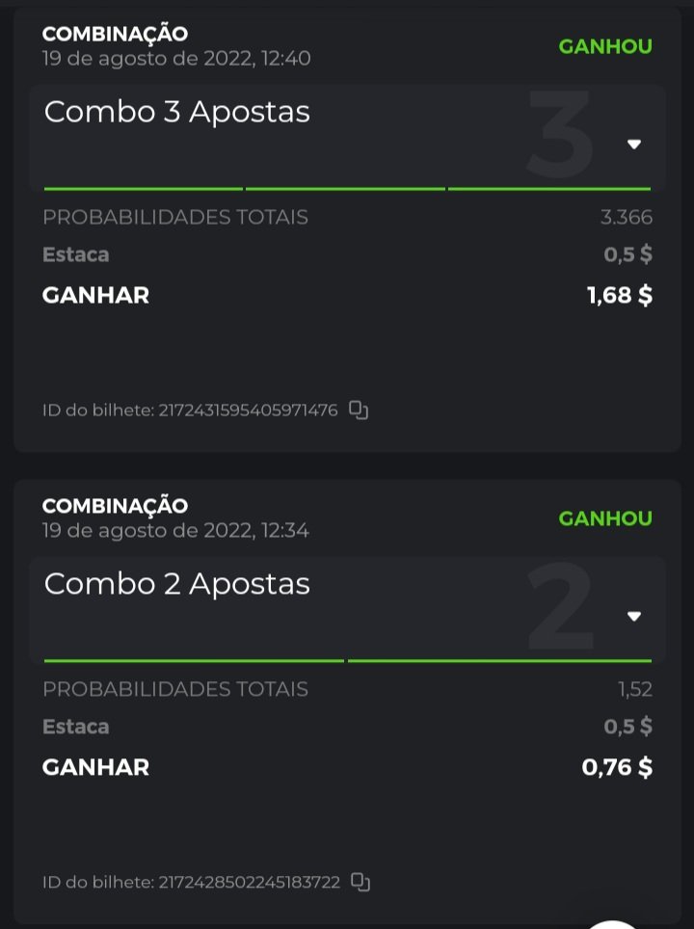Expand the Combo 2 Apostas dropdown arrow
This screenshot has width=694, height=929.
coord(634,617)
